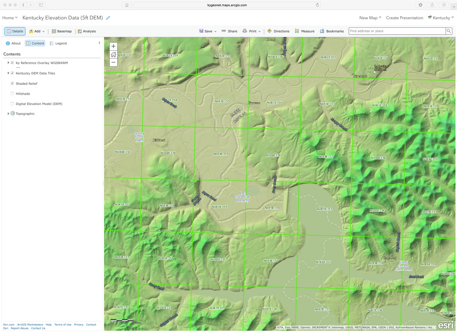Open the browser tab overview icon

(444, 5)
